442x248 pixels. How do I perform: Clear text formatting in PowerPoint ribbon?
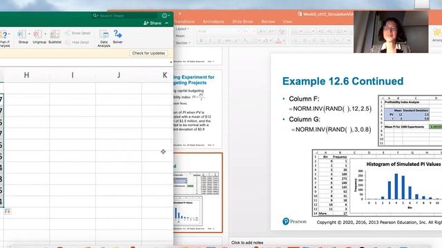point(281,31)
